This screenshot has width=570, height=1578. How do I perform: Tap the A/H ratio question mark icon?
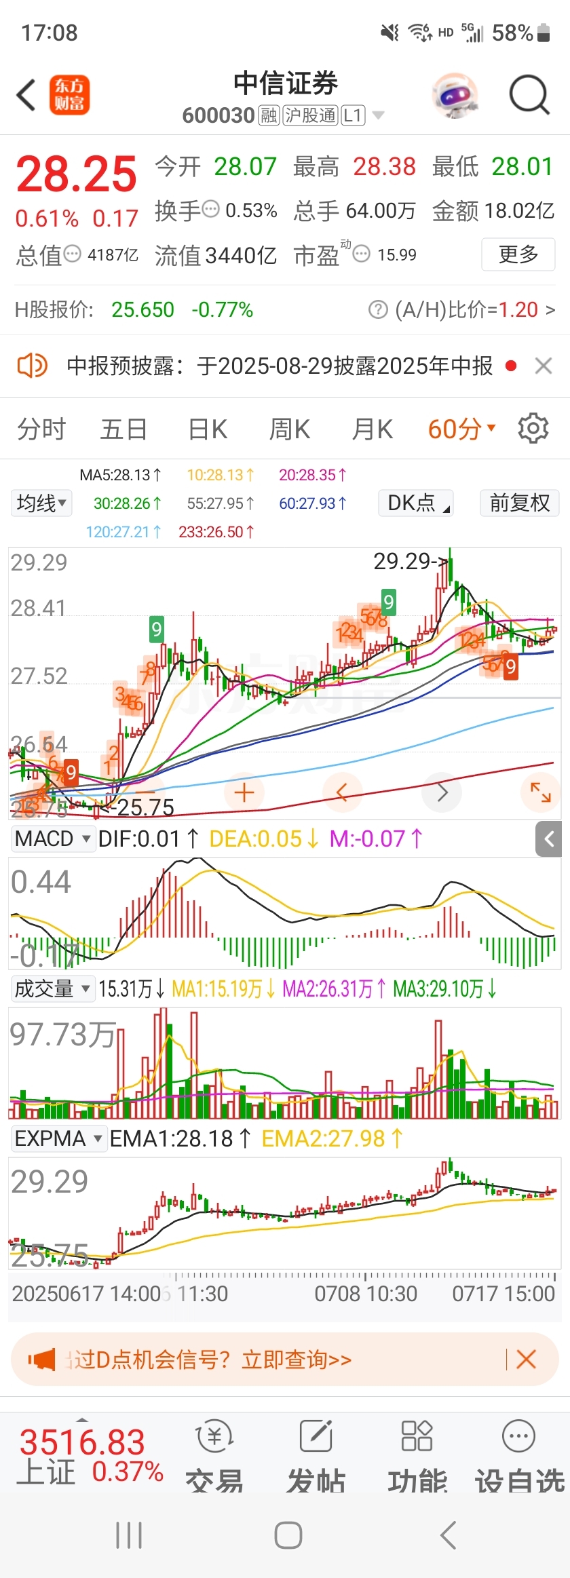377,309
